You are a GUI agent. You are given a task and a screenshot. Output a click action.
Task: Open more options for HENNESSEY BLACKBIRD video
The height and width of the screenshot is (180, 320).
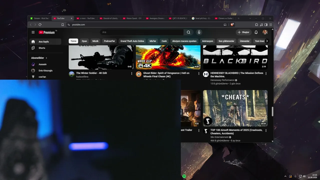tap(266, 73)
